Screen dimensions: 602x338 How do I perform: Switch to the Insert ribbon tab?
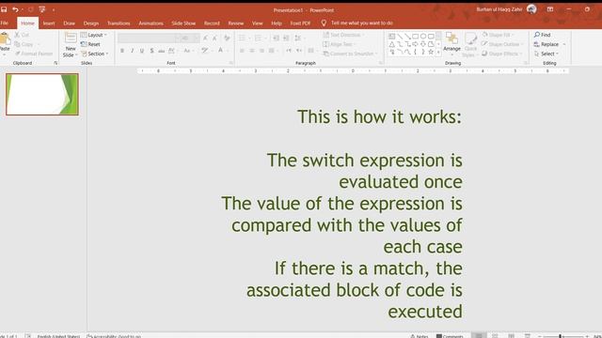coord(49,23)
